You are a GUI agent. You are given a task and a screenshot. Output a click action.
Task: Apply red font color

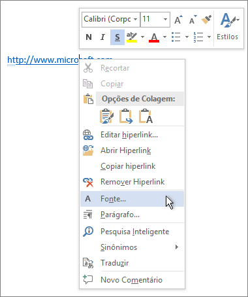pos(154,37)
